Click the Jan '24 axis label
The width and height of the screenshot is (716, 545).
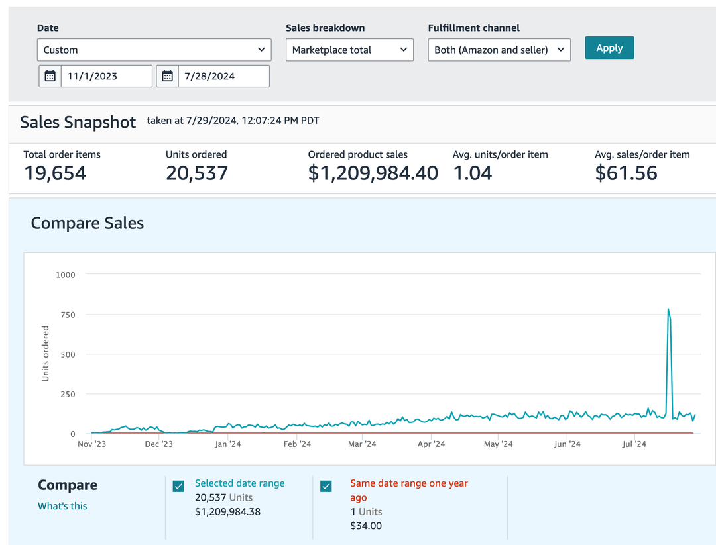227,444
